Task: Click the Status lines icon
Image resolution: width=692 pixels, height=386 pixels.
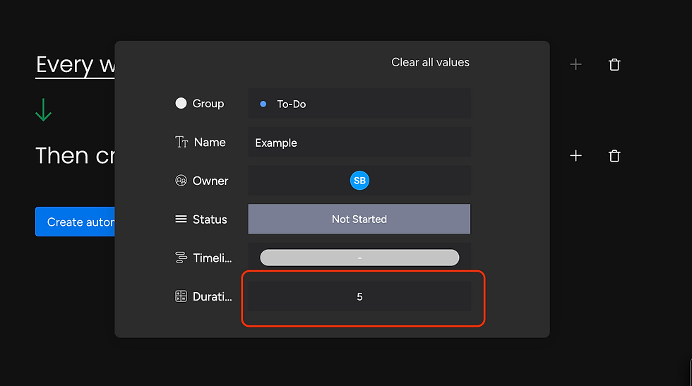Action: [181, 219]
